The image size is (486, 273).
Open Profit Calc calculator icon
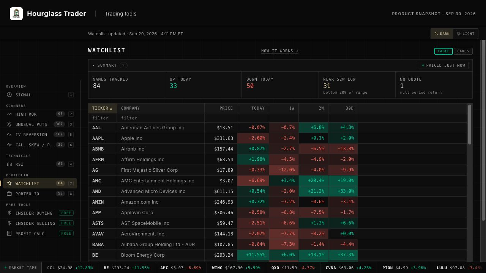[x=9, y=234]
